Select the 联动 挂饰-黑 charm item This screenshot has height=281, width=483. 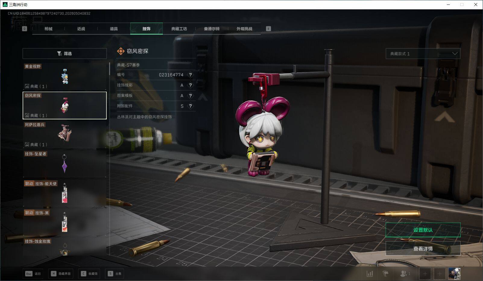(x=65, y=222)
